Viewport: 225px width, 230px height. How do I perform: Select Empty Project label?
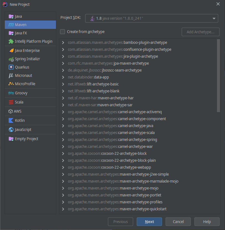pos(27,139)
